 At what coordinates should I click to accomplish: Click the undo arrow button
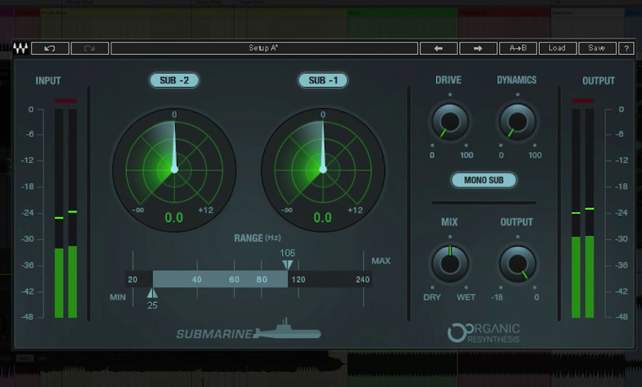tap(50, 49)
